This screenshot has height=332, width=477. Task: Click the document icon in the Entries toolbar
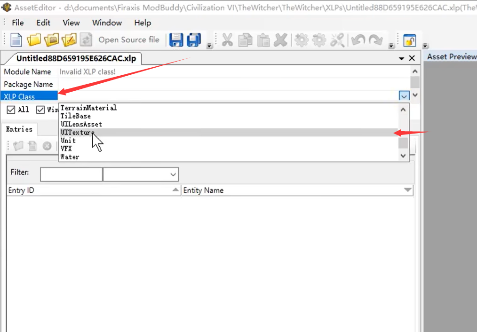point(32,146)
